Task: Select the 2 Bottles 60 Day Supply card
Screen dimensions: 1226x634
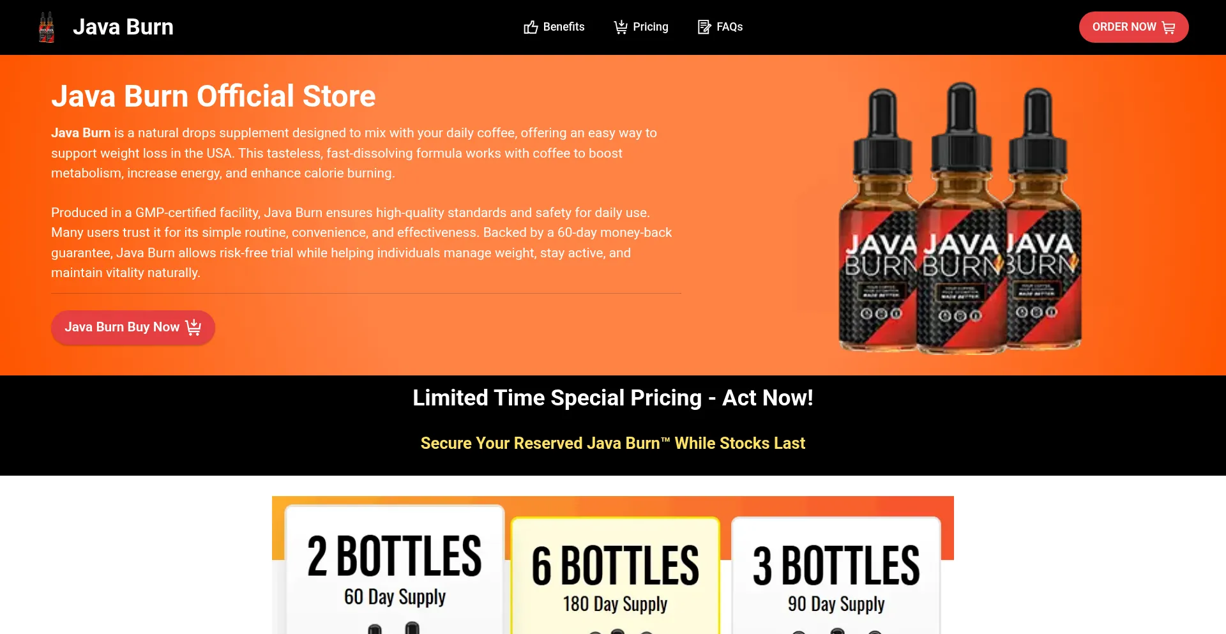Action: pyautogui.click(x=395, y=570)
